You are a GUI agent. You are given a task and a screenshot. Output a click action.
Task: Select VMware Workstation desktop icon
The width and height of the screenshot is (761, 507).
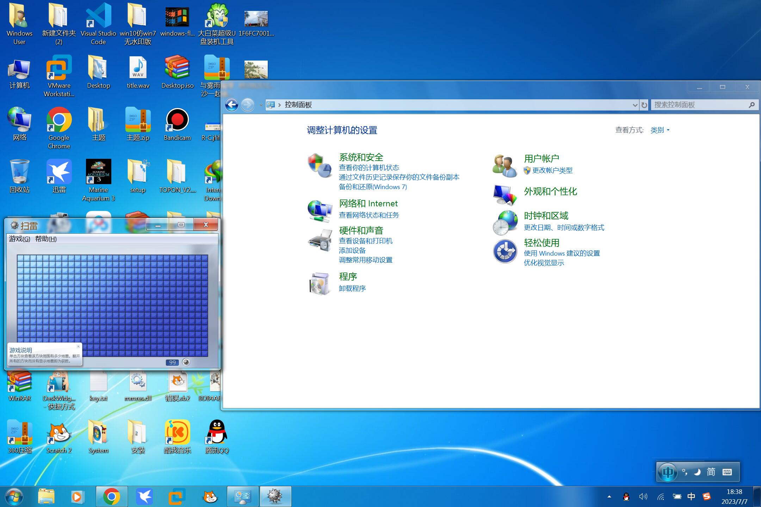tap(59, 76)
